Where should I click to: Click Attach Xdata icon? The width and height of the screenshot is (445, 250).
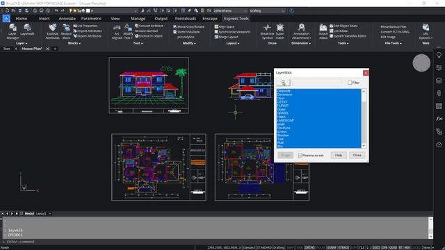pos(323,31)
